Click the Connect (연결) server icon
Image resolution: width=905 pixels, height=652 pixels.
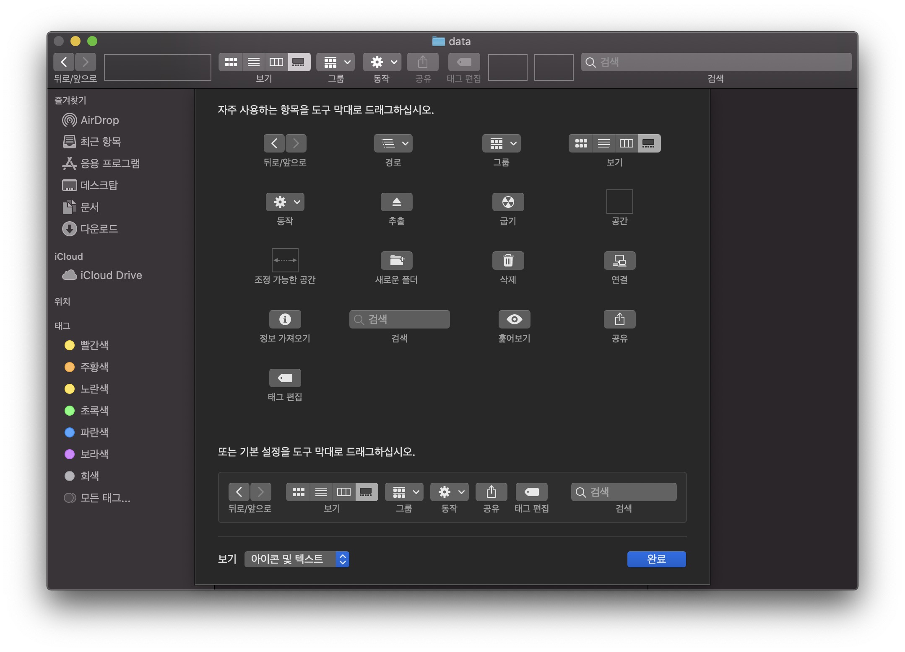[x=619, y=261]
